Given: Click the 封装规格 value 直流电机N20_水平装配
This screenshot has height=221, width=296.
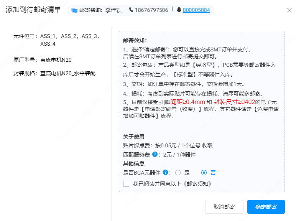Looking at the screenshot, I should coord(68,73).
